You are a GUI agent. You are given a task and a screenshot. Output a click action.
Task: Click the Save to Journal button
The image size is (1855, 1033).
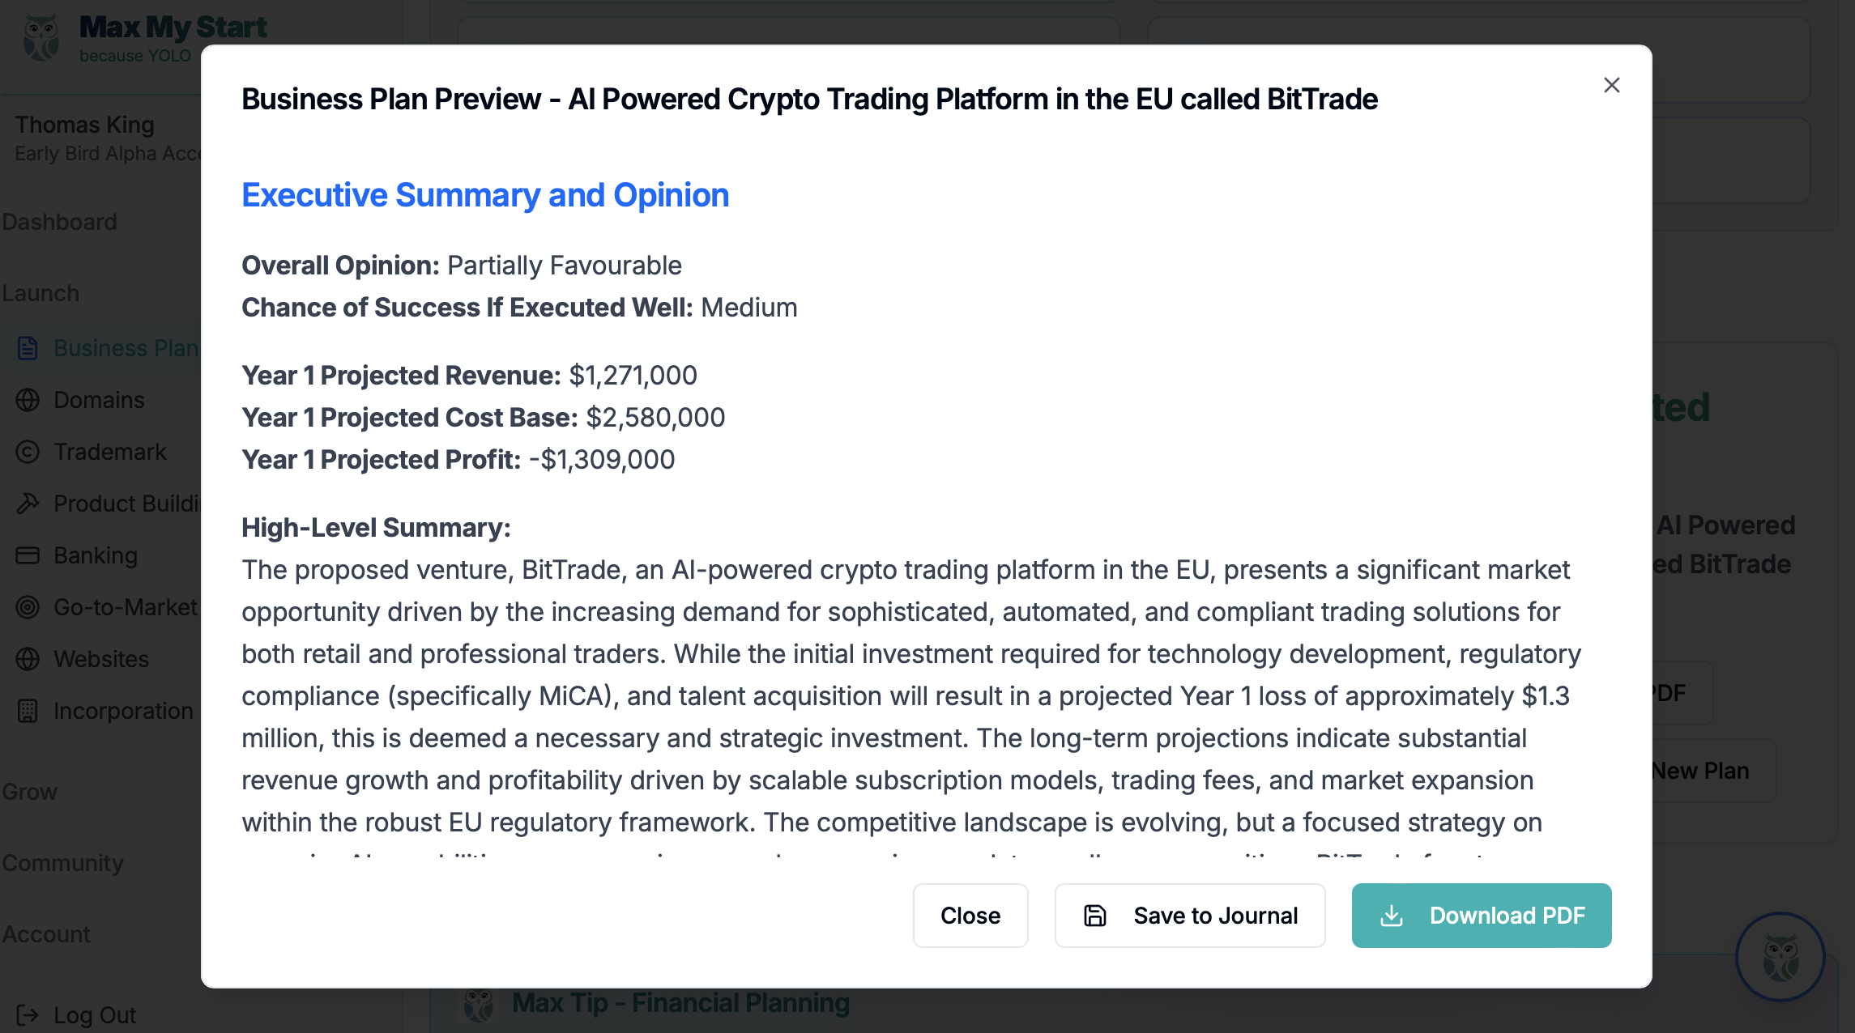(1189, 915)
